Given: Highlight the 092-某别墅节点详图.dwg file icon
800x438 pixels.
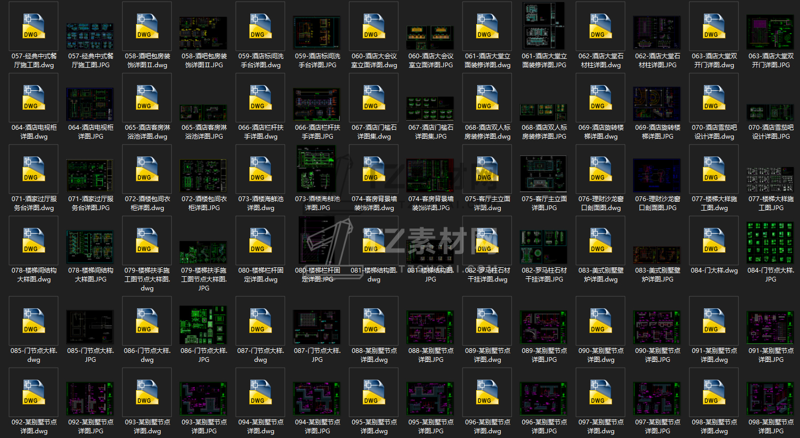Looking at the screenshot, I should 34,392.
